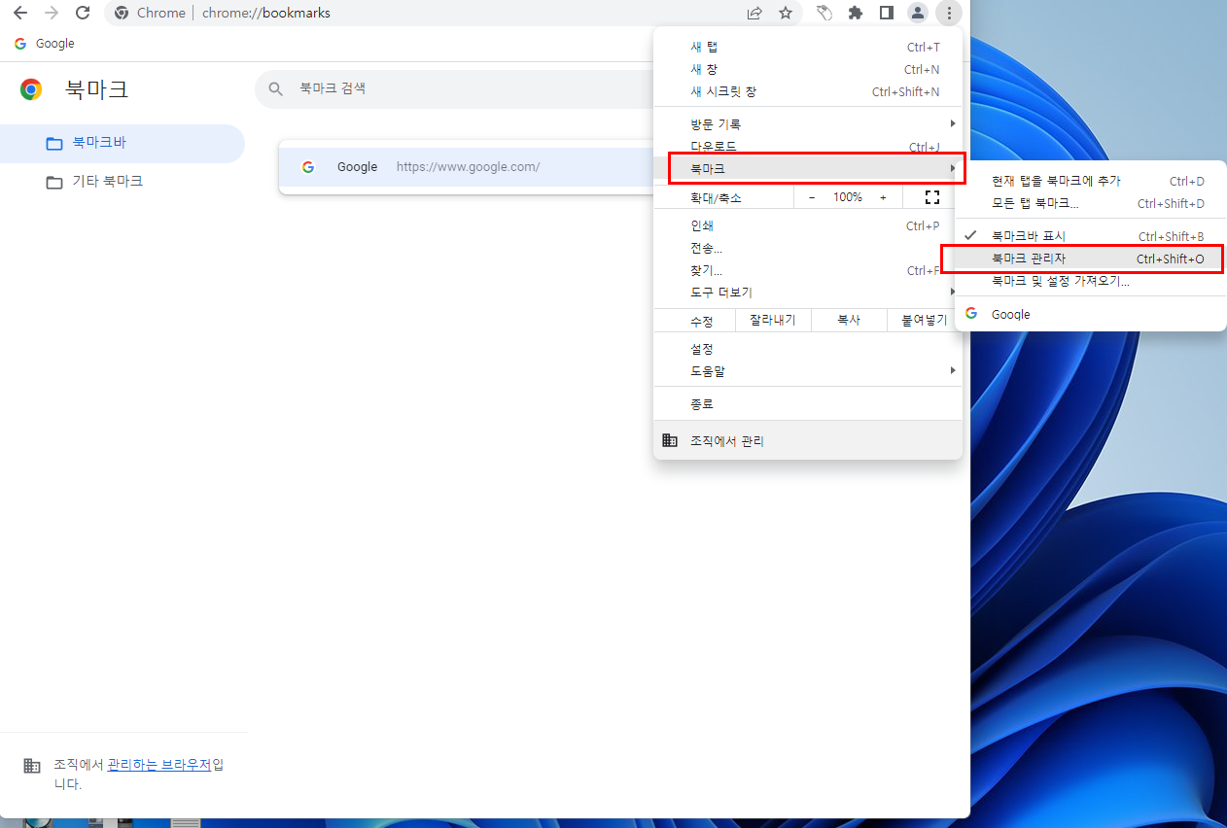Open 설정 from Chrome menu
Image resolution: width=1227 pixels, height=828 pixels.
point(808,349)
